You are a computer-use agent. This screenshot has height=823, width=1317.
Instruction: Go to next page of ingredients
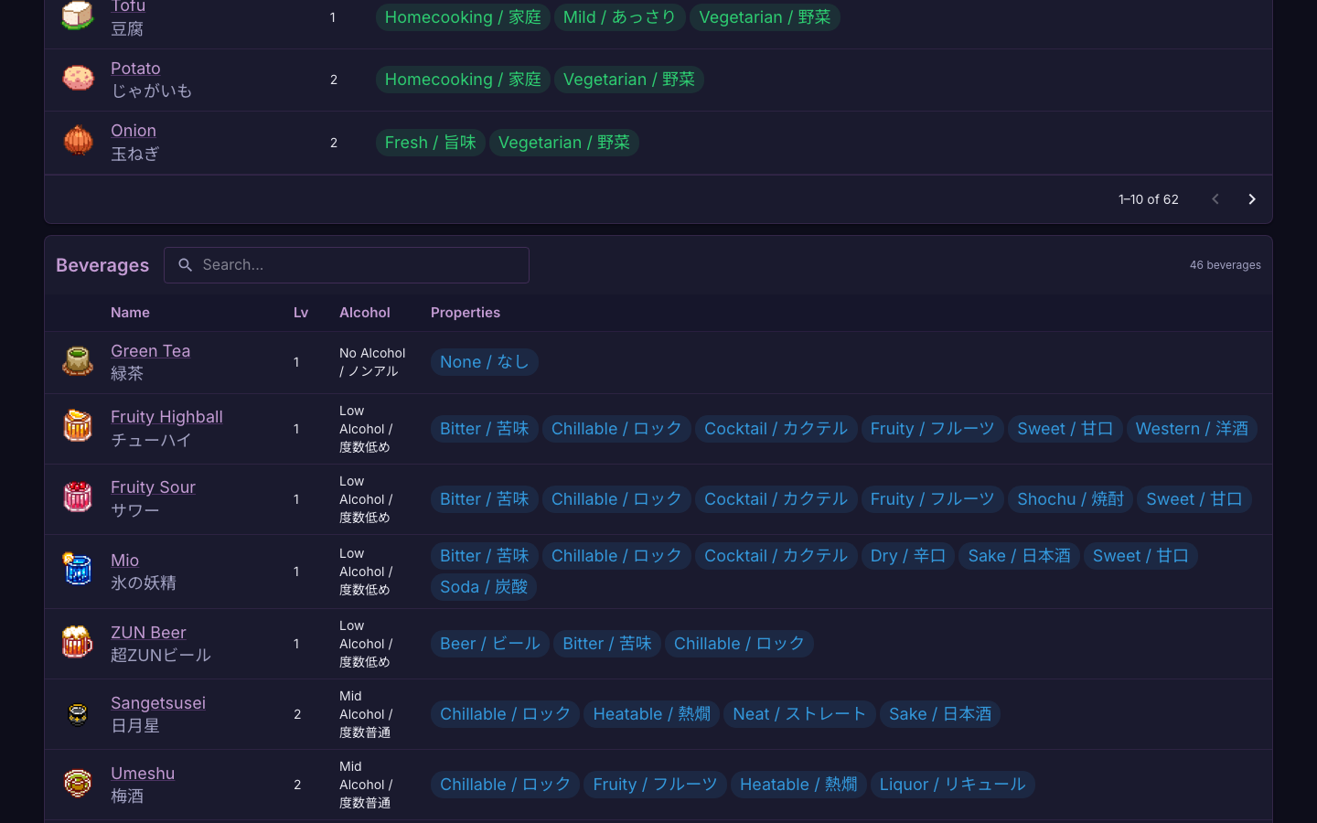(x=1252, y=199)
